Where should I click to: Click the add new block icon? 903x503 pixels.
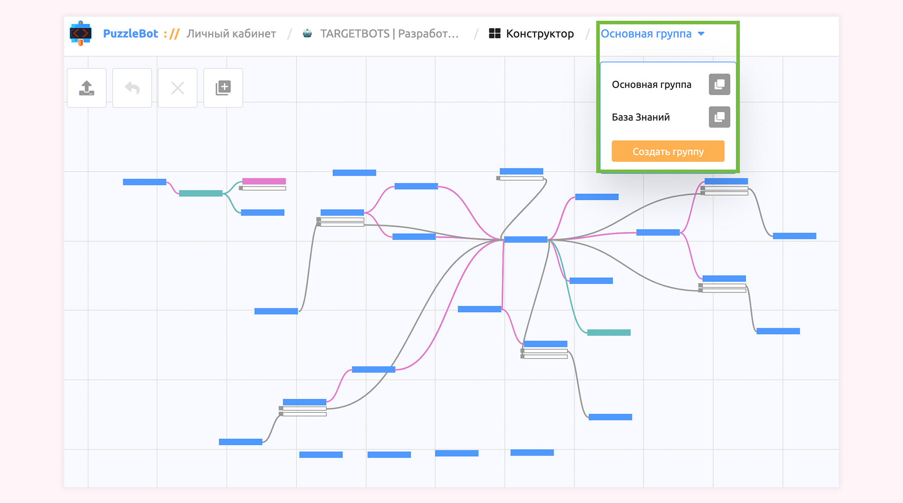click(223, 88)
